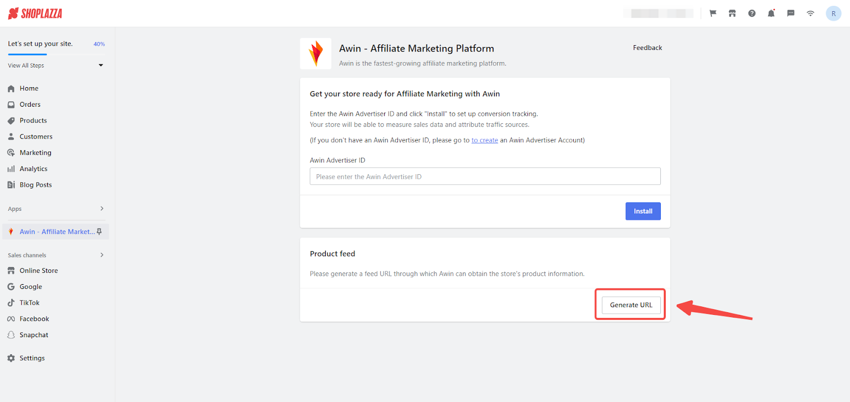Follow the "to create" hyperlink
This screenshot has height=402, width=850.
pos(484,140)
